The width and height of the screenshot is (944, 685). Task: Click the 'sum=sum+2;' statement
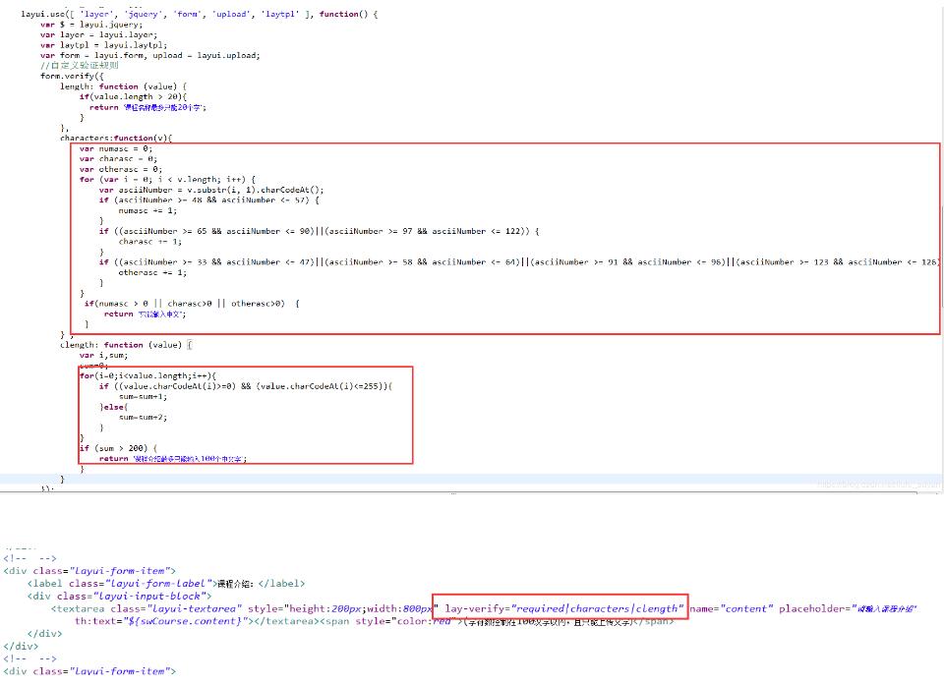(145, 418)
